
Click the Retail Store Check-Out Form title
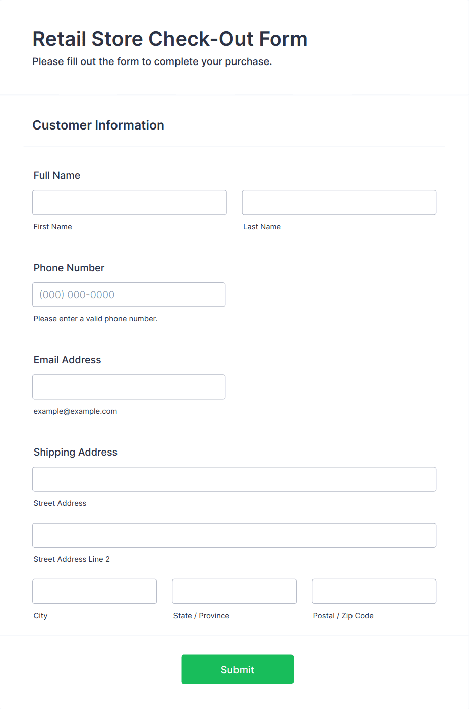(170, 39)
